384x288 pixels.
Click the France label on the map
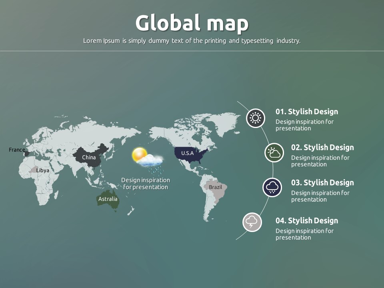click(17, 150)
